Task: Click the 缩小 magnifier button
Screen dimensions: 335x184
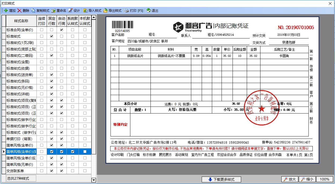Action: (307, 179)
